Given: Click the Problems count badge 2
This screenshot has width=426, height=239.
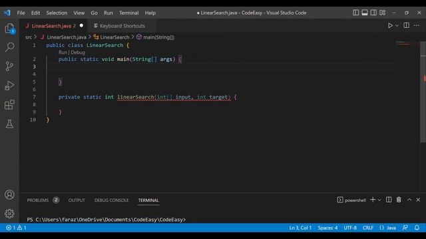Looking at the screenshot, I should [x=56, y=200].
